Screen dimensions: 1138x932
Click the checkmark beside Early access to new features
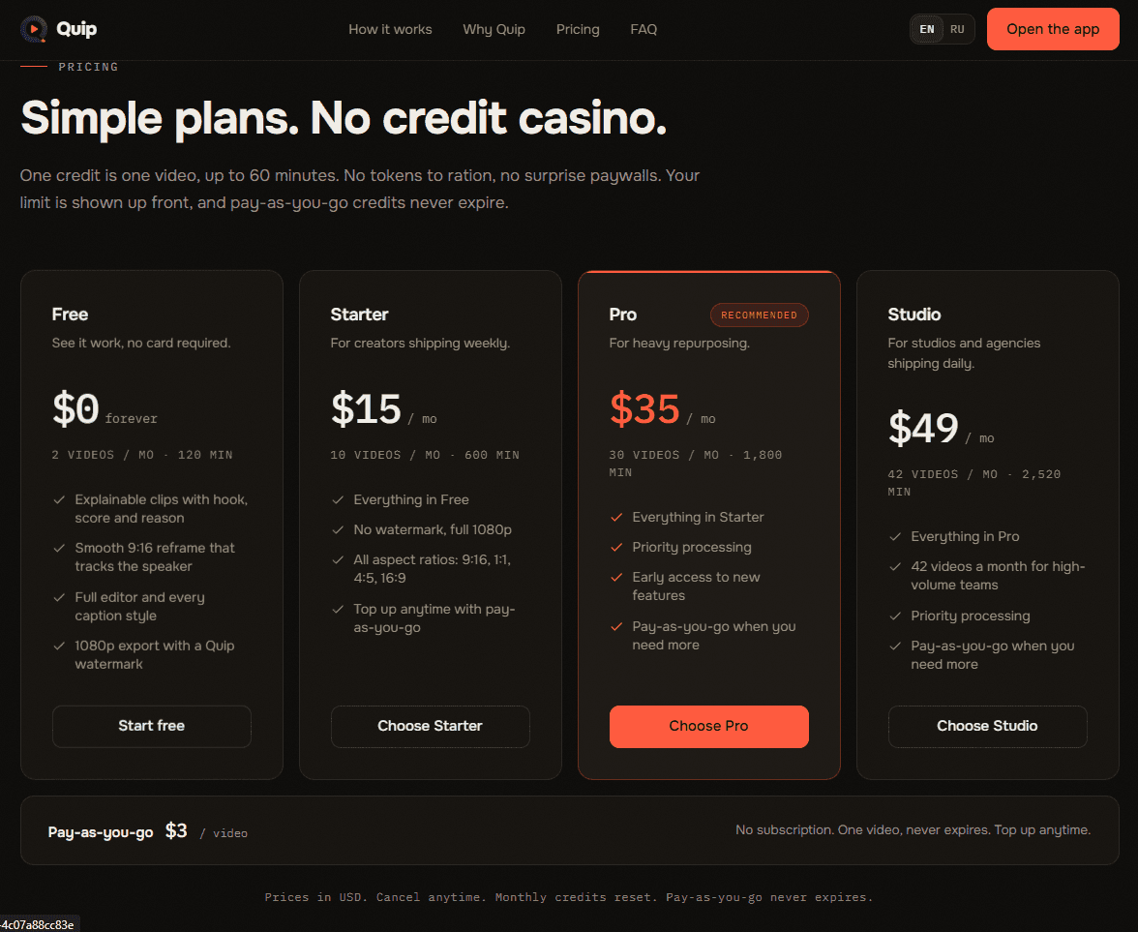click(x=616, y=578)
